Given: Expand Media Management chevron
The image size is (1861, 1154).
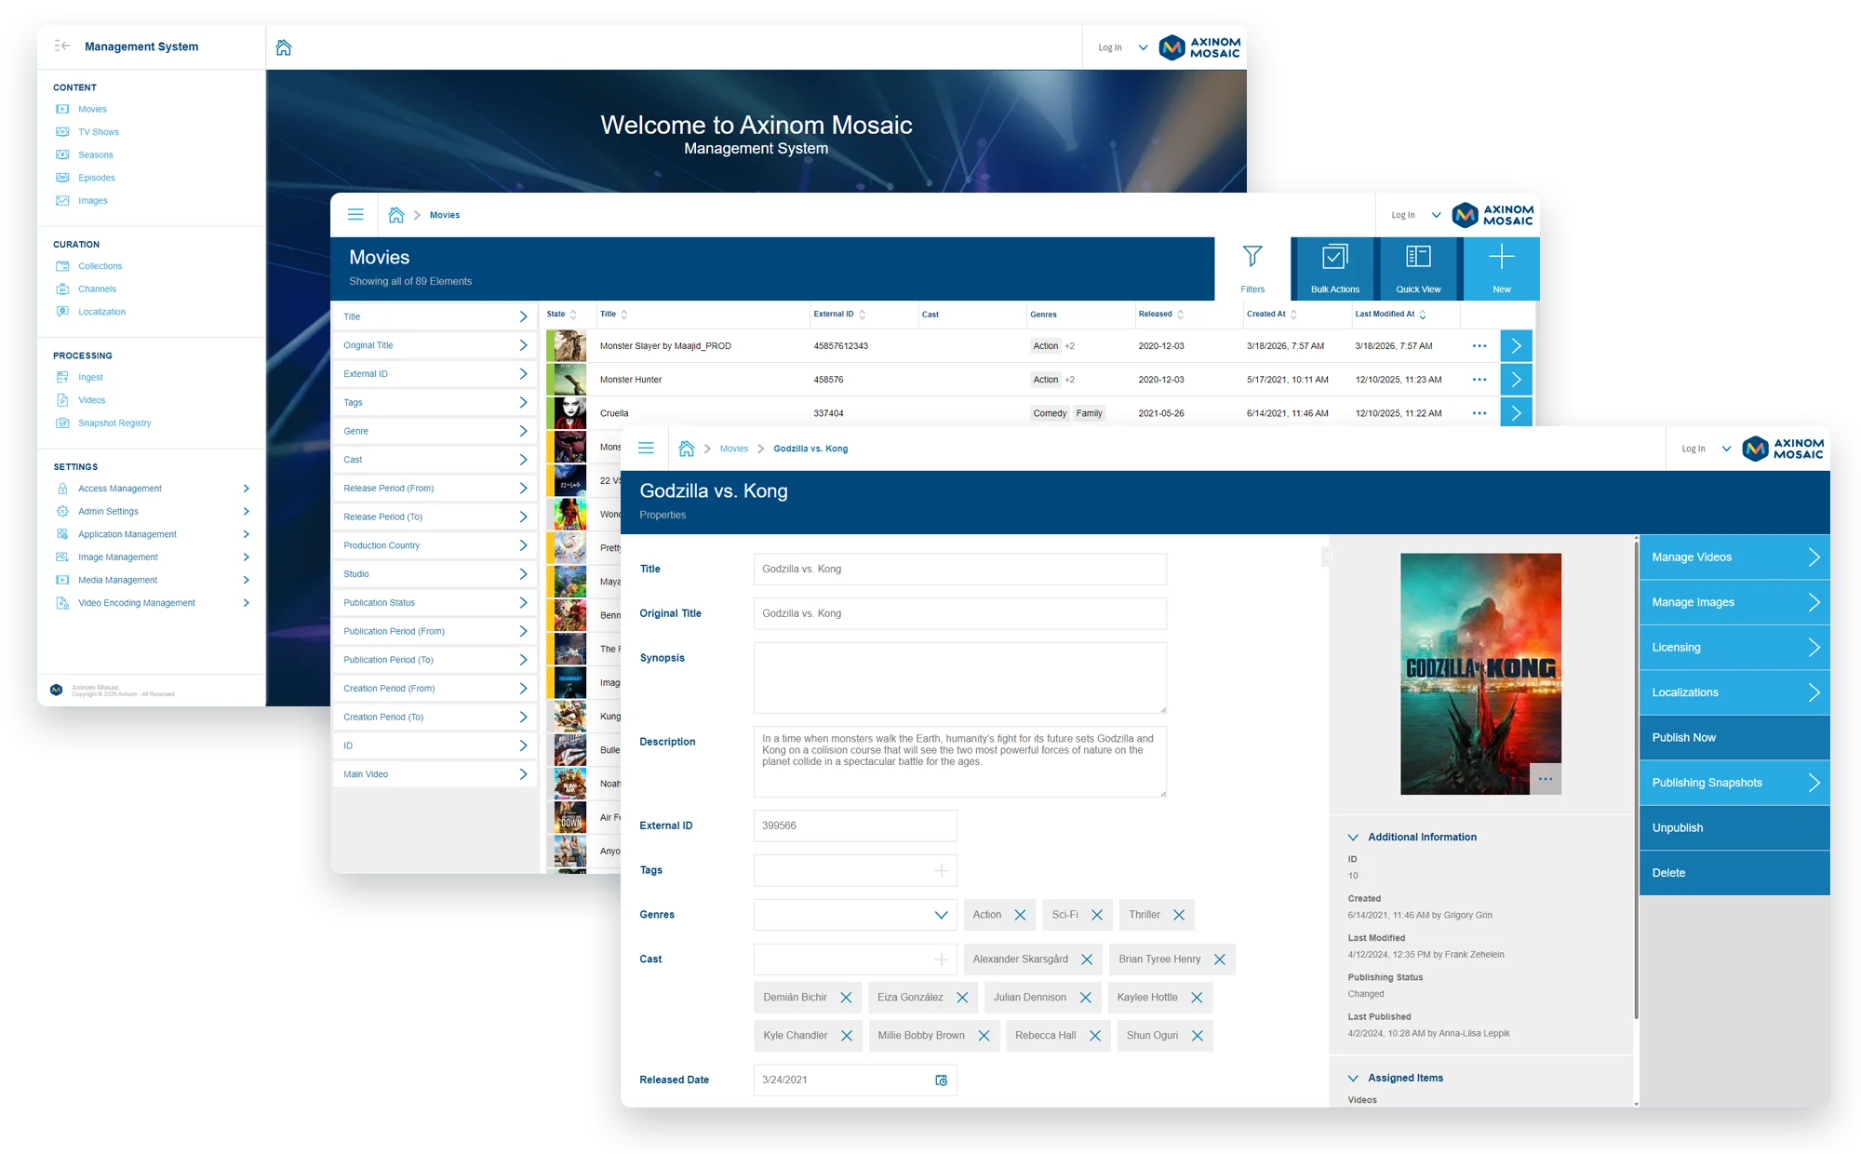Looking at the screenshot, I should (x=246, y=580).
